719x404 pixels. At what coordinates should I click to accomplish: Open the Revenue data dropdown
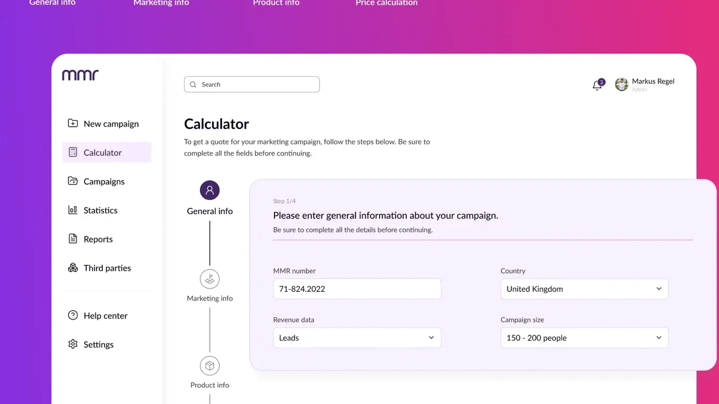point(357,338)
